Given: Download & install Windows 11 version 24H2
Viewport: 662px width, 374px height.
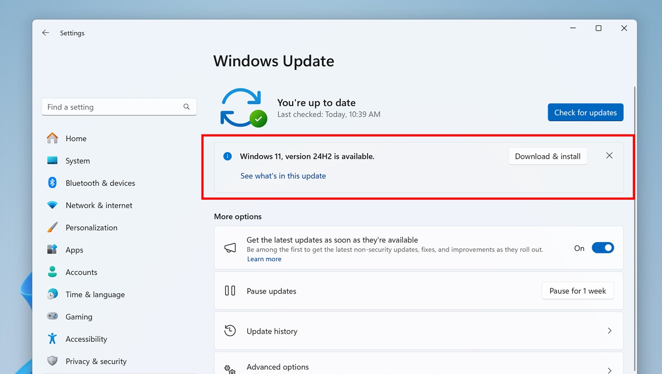Looking at the screenshot, I should pos(548,156).
